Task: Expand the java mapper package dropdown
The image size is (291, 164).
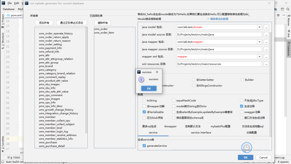Action: (x=259, y=42)
